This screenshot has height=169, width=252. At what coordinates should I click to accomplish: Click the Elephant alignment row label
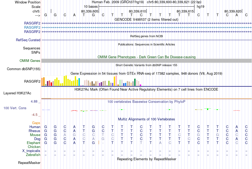click(33, 143)
